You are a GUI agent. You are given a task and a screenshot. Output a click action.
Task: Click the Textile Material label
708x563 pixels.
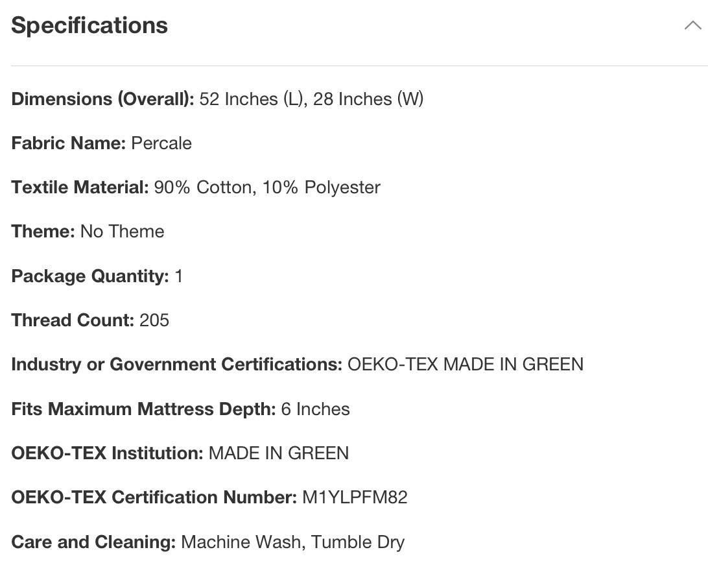point(80,187)
